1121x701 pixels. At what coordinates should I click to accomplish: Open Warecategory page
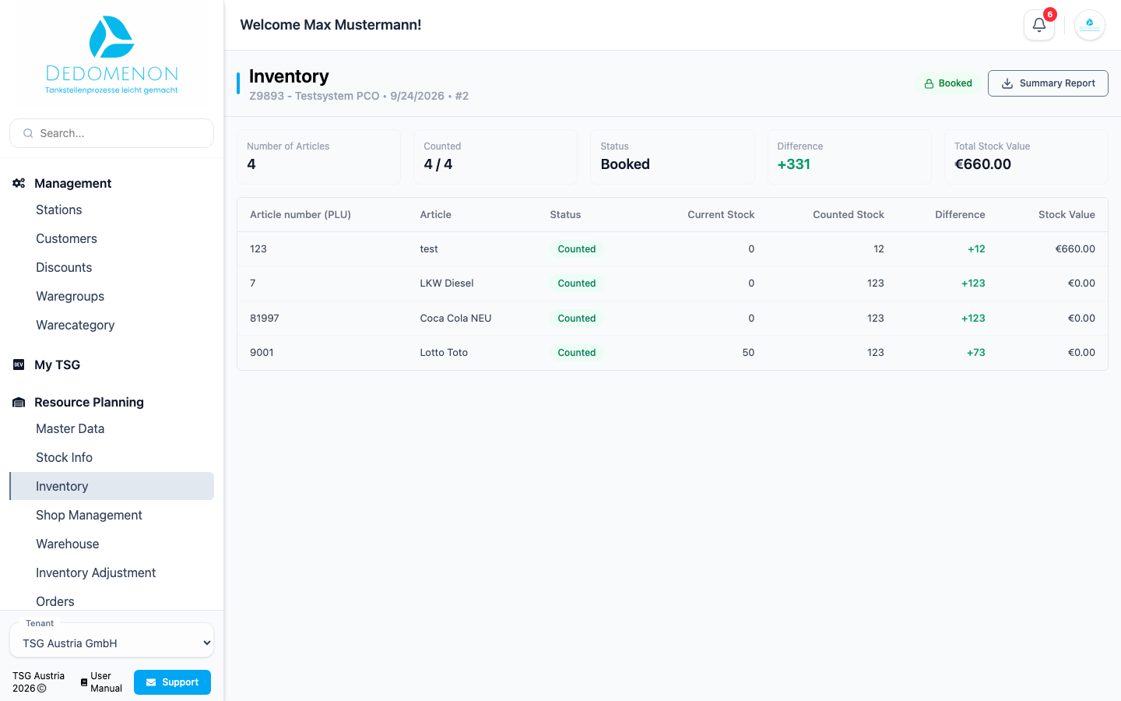(76, 325)
